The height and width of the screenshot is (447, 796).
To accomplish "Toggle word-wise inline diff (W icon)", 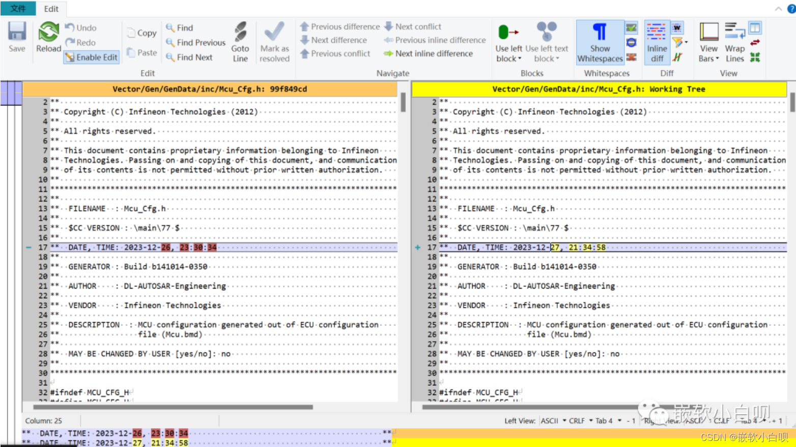I will tap(677, 27).
